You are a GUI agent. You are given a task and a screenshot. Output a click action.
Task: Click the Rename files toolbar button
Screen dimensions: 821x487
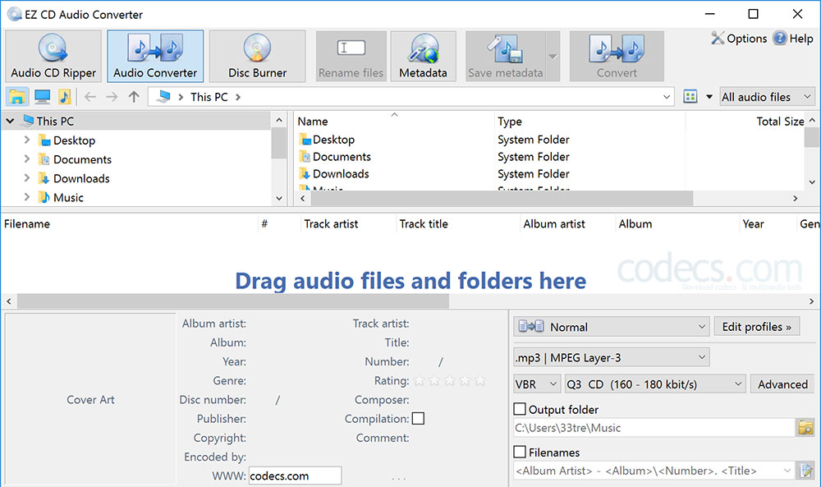point(351,56)
